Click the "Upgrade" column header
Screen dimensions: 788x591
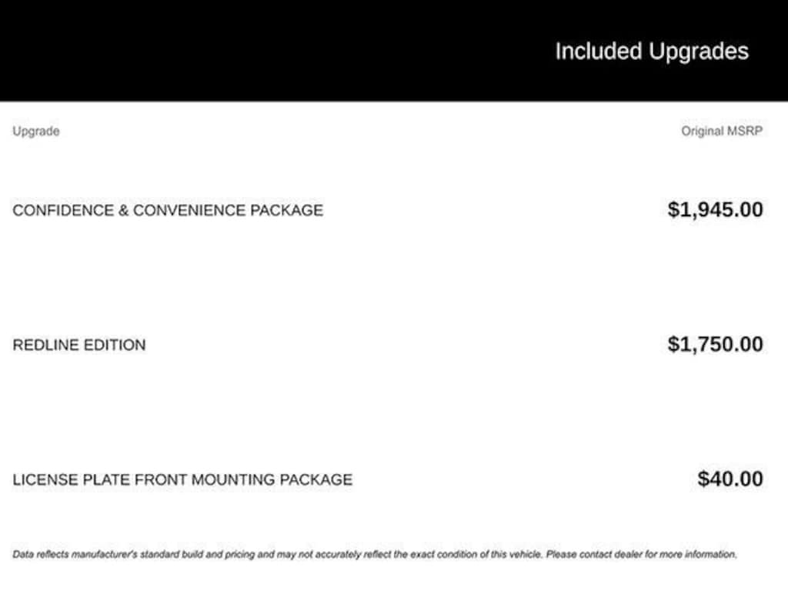[35, 131]
